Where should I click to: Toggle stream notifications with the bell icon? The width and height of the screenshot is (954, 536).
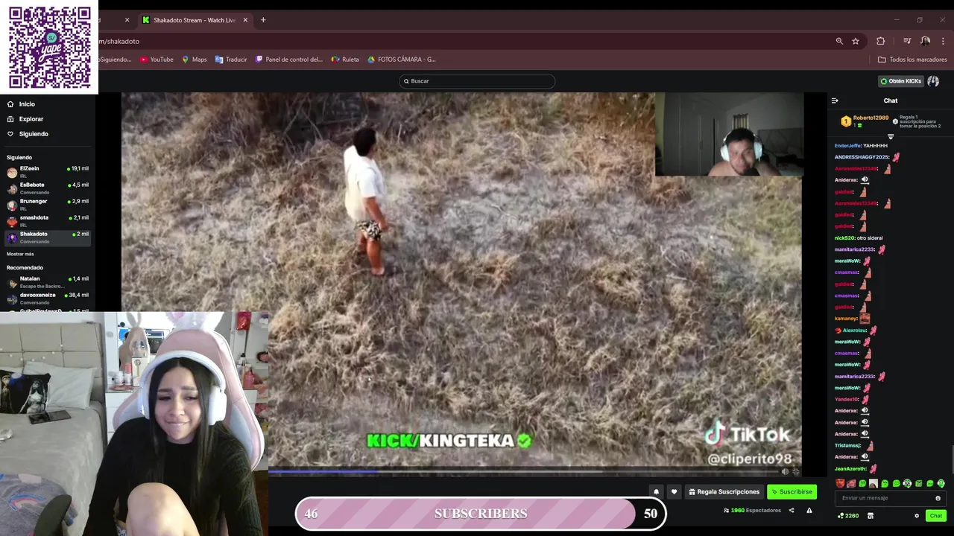[656, 491]
